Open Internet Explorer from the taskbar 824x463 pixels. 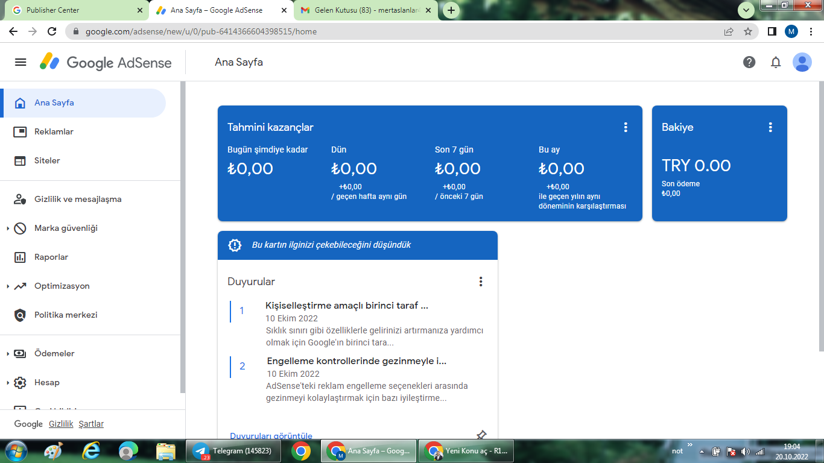(x=91, y=451)
